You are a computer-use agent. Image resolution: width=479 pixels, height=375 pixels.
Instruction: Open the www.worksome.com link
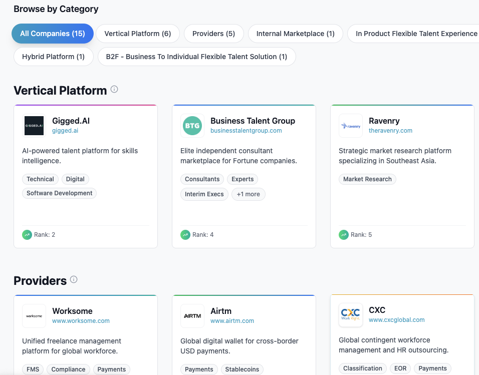pyautogui.click(x=81, y=321)
